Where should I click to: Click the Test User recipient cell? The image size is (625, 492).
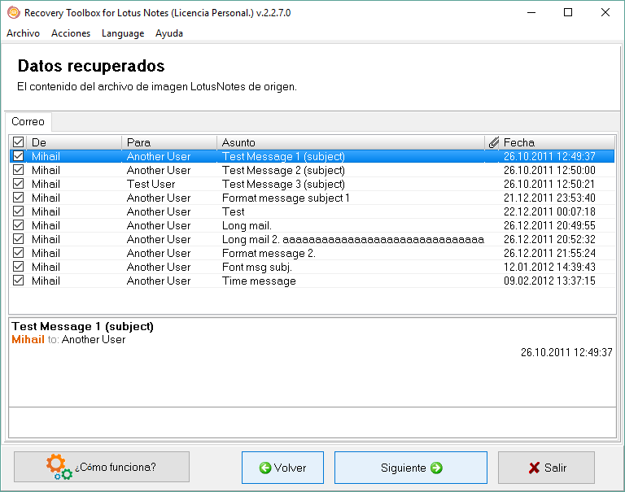tap(151, 184)
